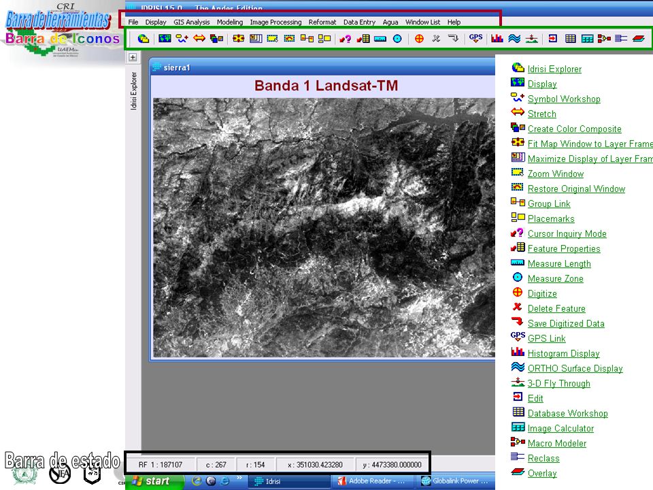Click Save Digitized Data toolbar icon
653x490 pixels.
(454, 39)
